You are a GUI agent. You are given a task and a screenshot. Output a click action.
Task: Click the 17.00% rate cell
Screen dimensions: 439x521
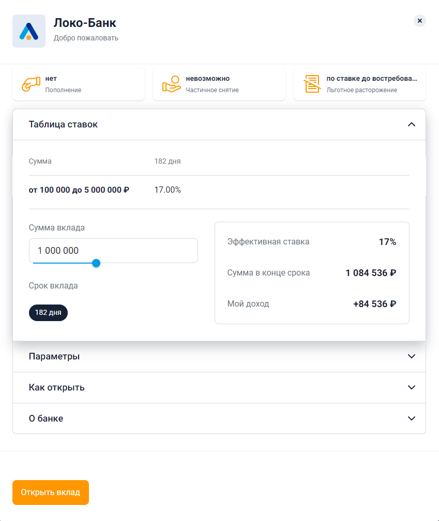[168, 190]
